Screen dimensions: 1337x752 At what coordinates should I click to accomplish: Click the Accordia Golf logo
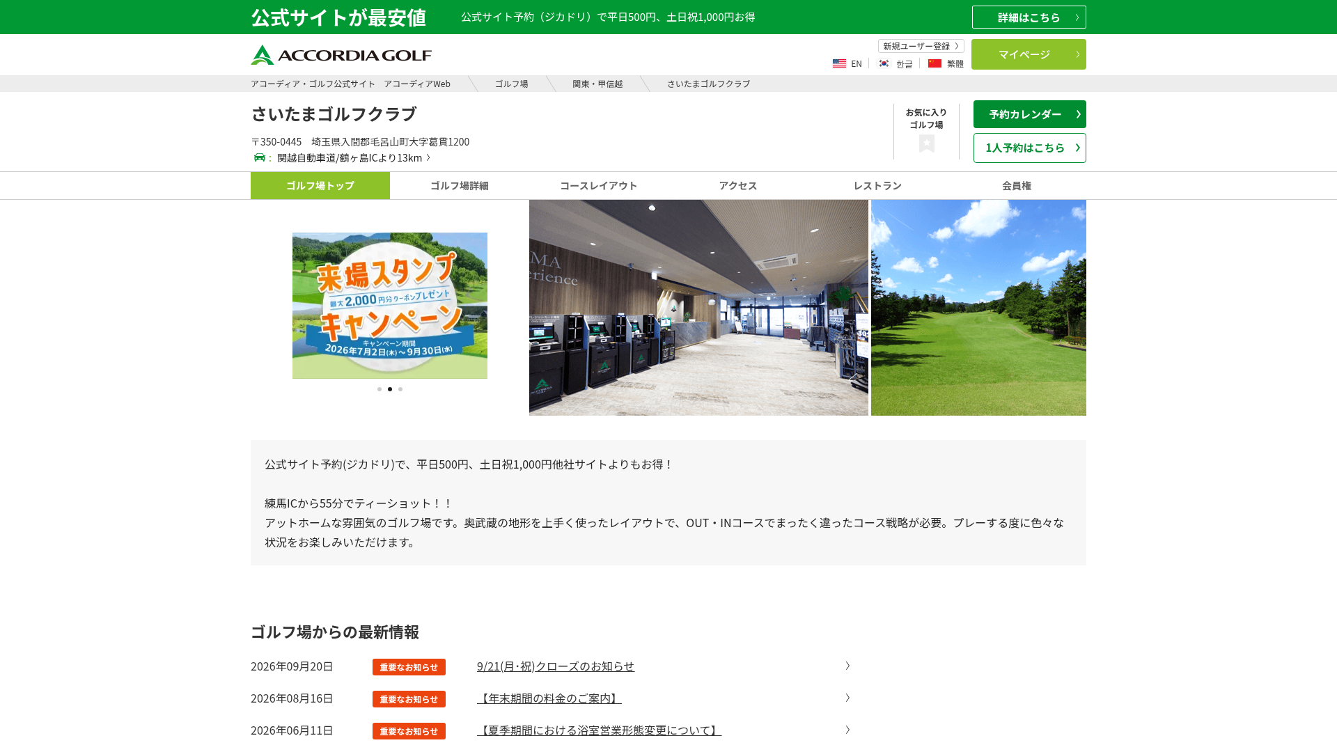[x=341, y=55]
